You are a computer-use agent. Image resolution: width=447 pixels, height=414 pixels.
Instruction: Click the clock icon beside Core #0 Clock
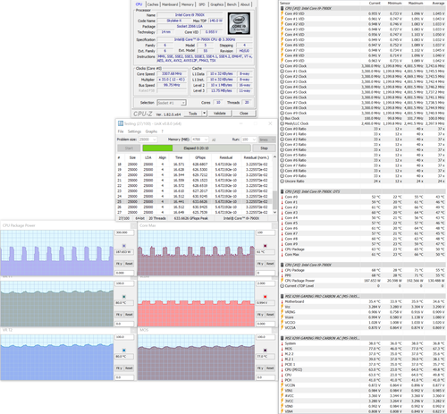click(282, 66)
